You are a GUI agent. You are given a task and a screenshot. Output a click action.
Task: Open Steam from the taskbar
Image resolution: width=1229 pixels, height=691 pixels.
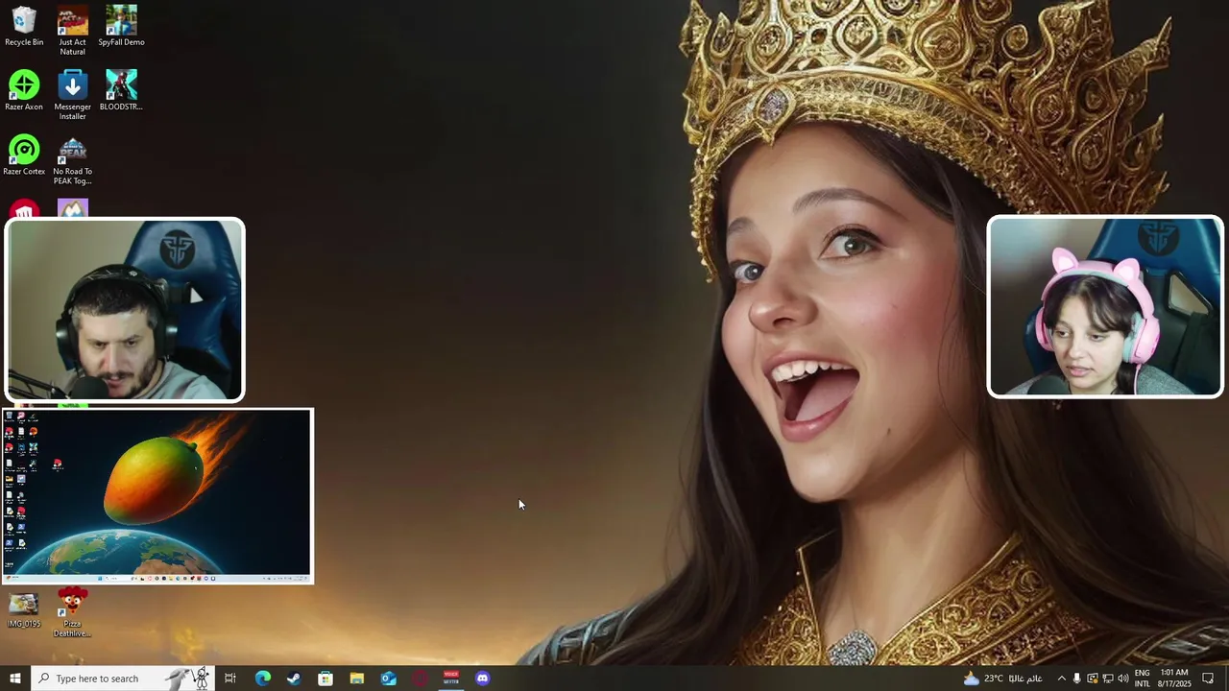point(294,679)
